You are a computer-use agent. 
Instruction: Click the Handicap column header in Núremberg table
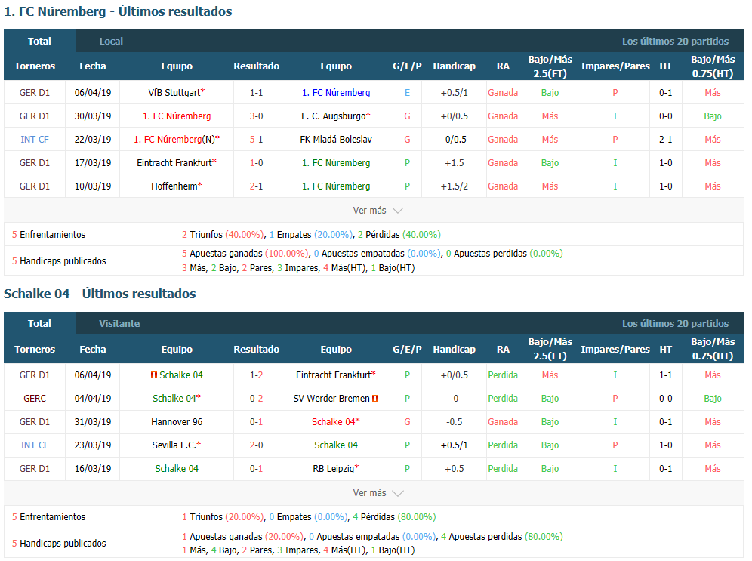[455, 66]
